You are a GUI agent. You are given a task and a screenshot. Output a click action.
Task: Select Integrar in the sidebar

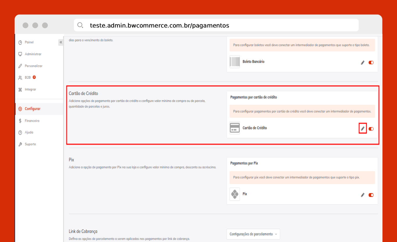30,90
